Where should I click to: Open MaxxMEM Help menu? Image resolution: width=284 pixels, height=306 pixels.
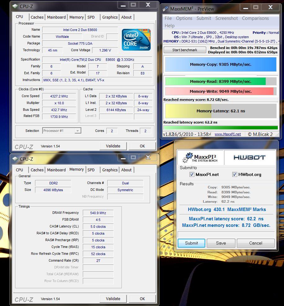[x=169, y=25]
